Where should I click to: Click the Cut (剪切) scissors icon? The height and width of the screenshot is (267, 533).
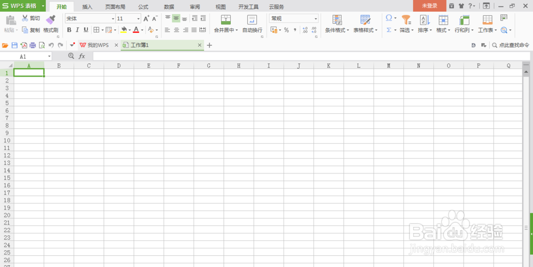tap(25, 18)
